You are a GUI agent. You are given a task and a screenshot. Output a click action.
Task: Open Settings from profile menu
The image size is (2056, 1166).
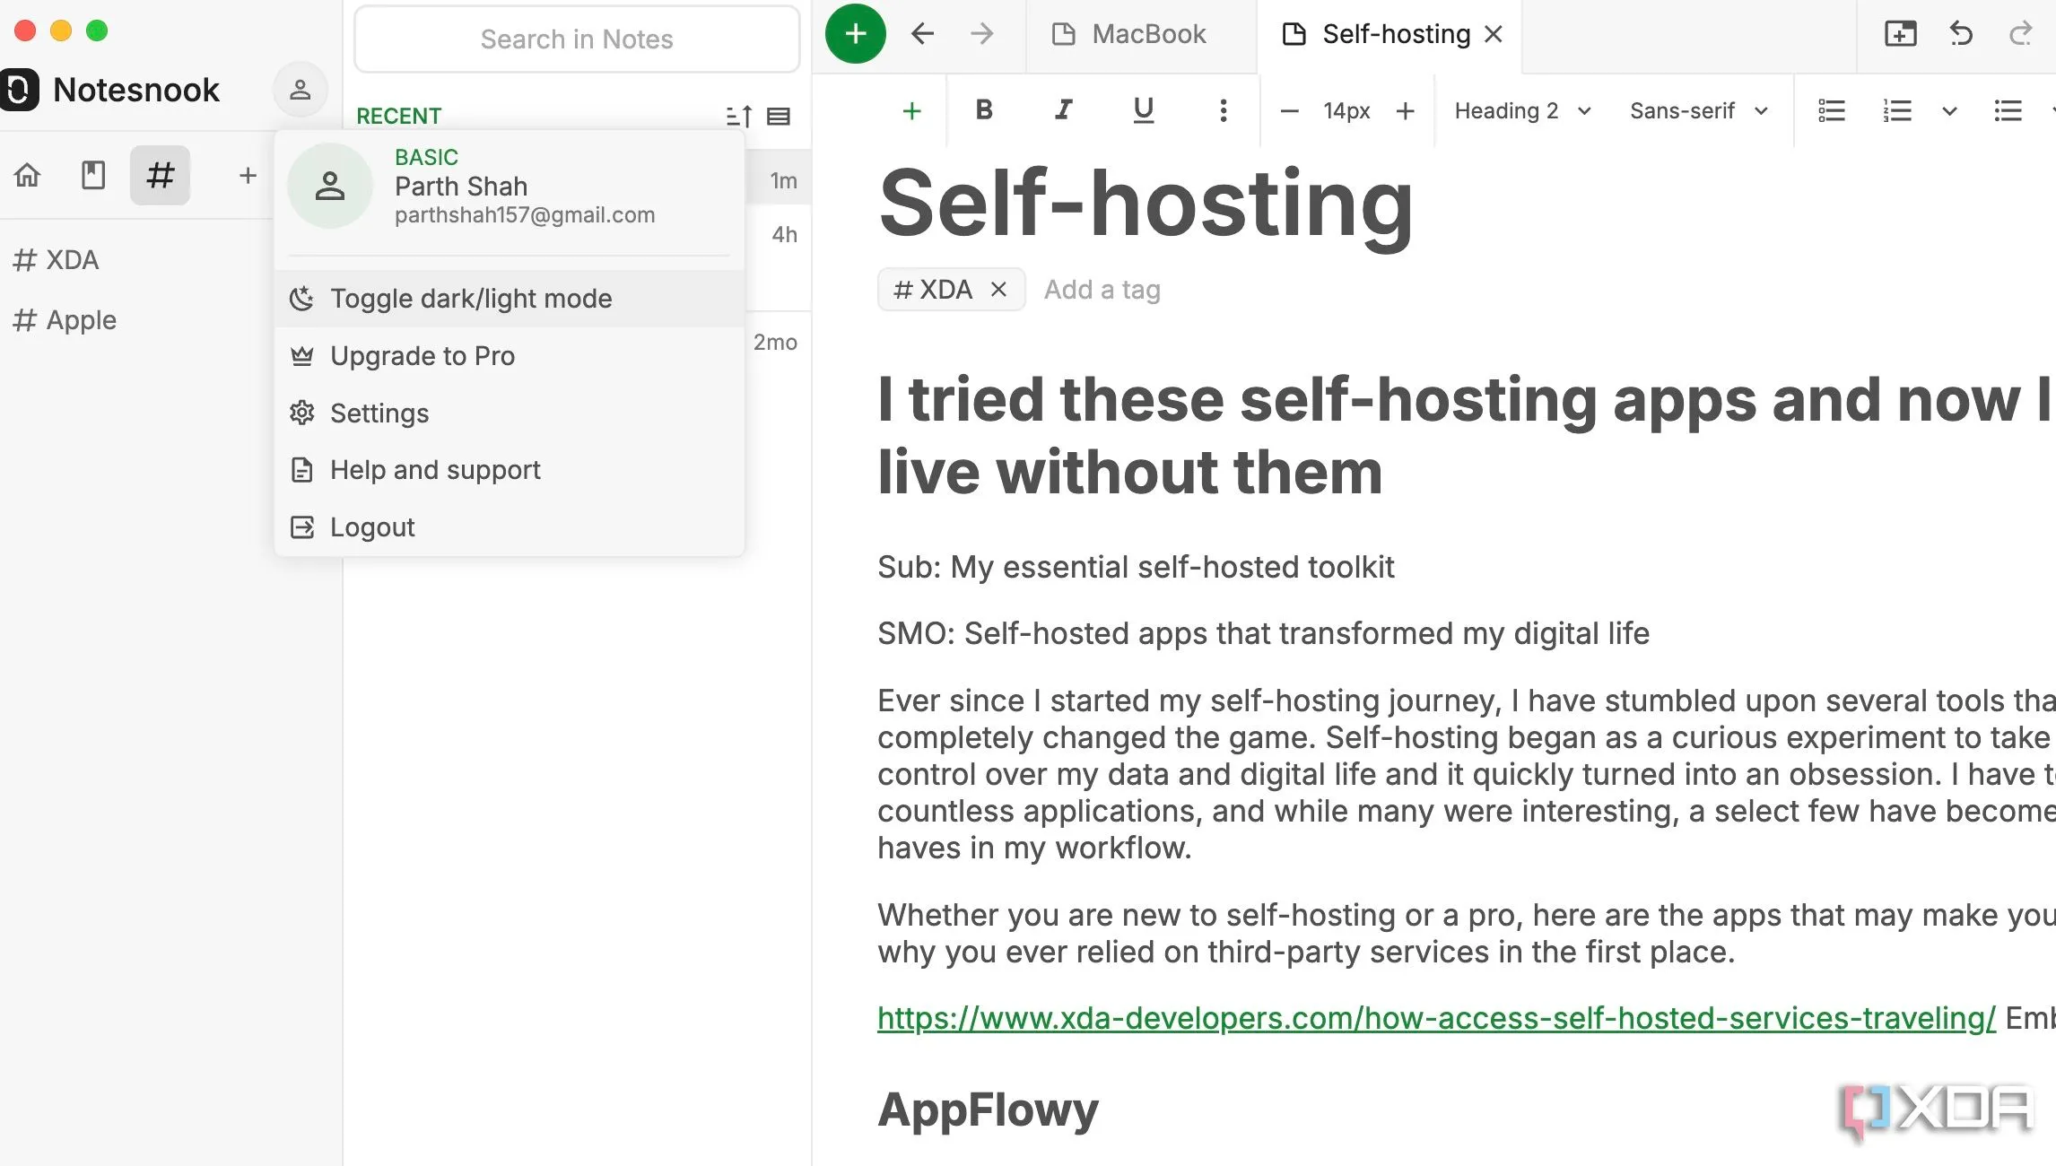click(510, 413)
